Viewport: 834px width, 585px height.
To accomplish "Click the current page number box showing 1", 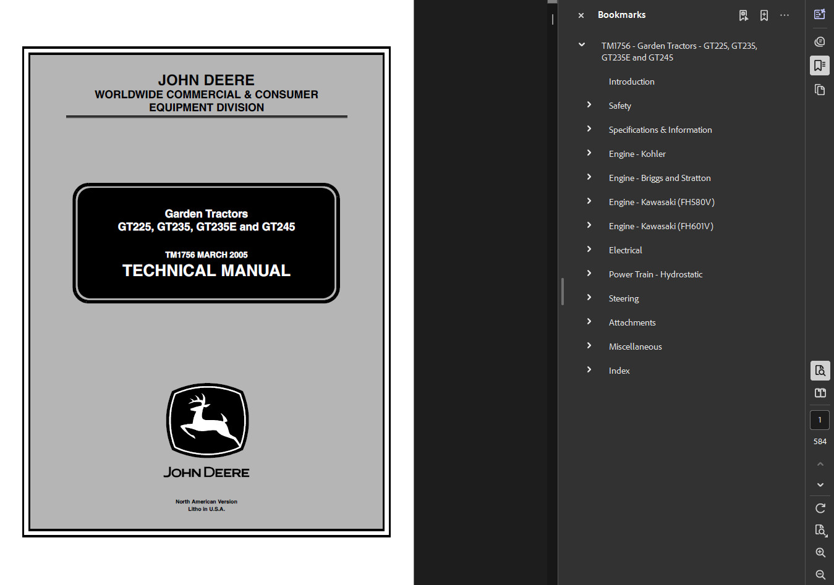I will pyautogui.click(x=820, y=420).
